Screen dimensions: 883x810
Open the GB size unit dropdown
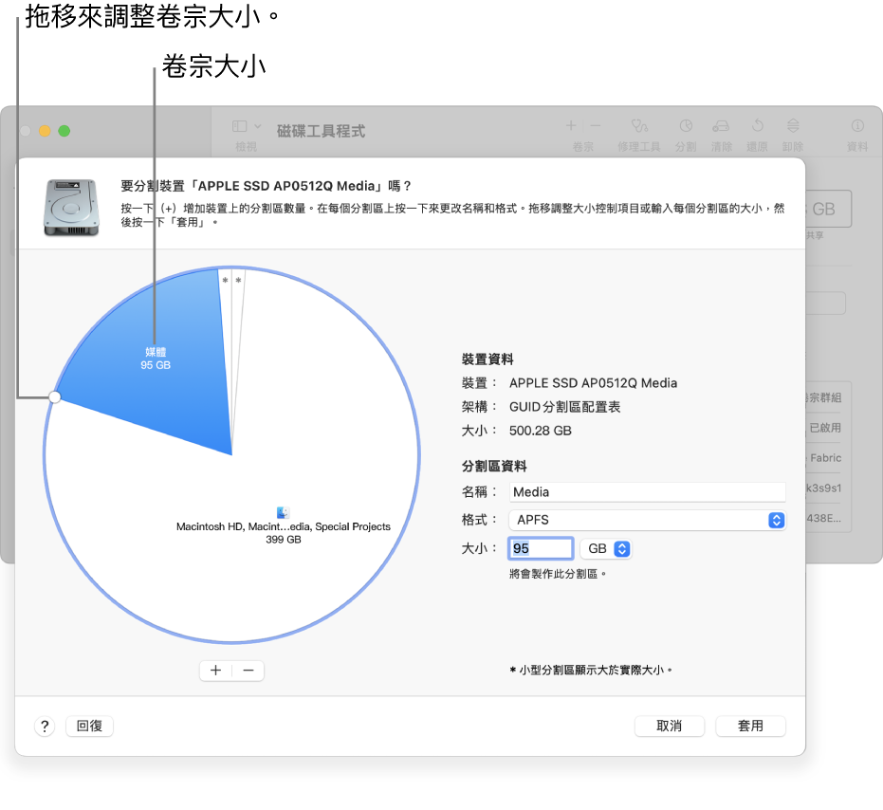click(x=606, y=548)
